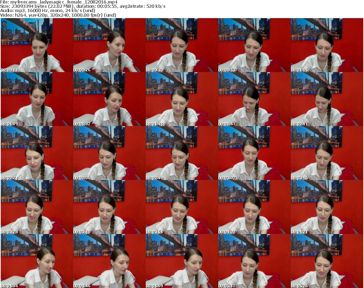Click the 'Size: 23093394 bytes' info line
The image size is (364, 288).
click(82, 6)
